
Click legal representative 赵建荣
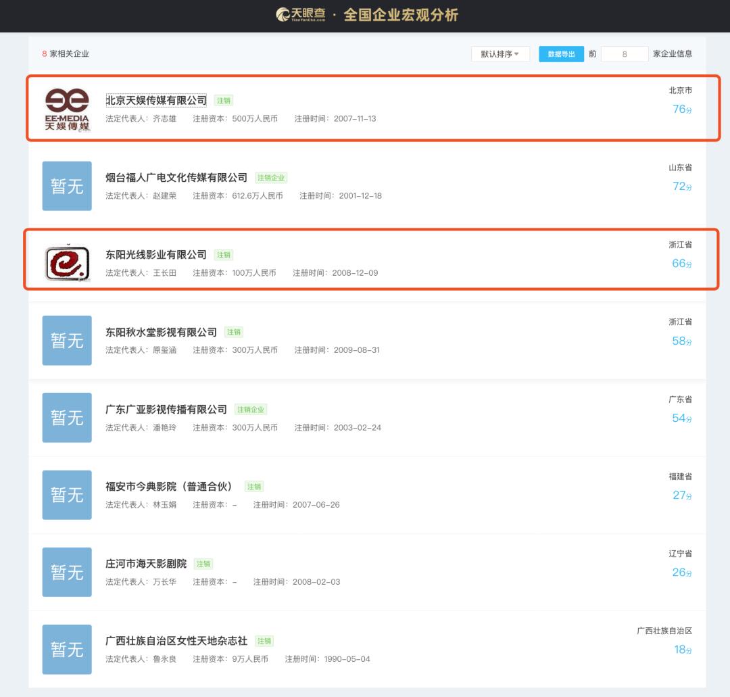click(x=165, y=196)
